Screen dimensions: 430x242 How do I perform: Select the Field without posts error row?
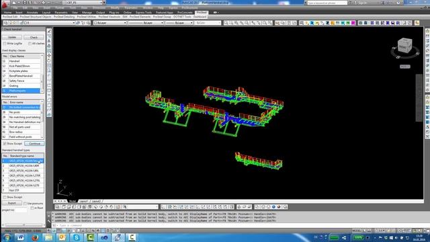(x=21, y=136)
